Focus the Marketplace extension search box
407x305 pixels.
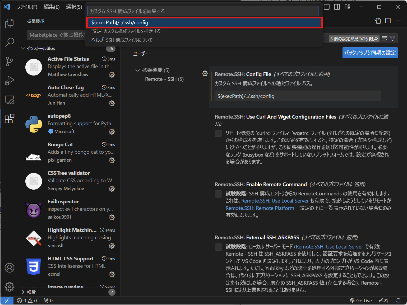pos(56,35)
